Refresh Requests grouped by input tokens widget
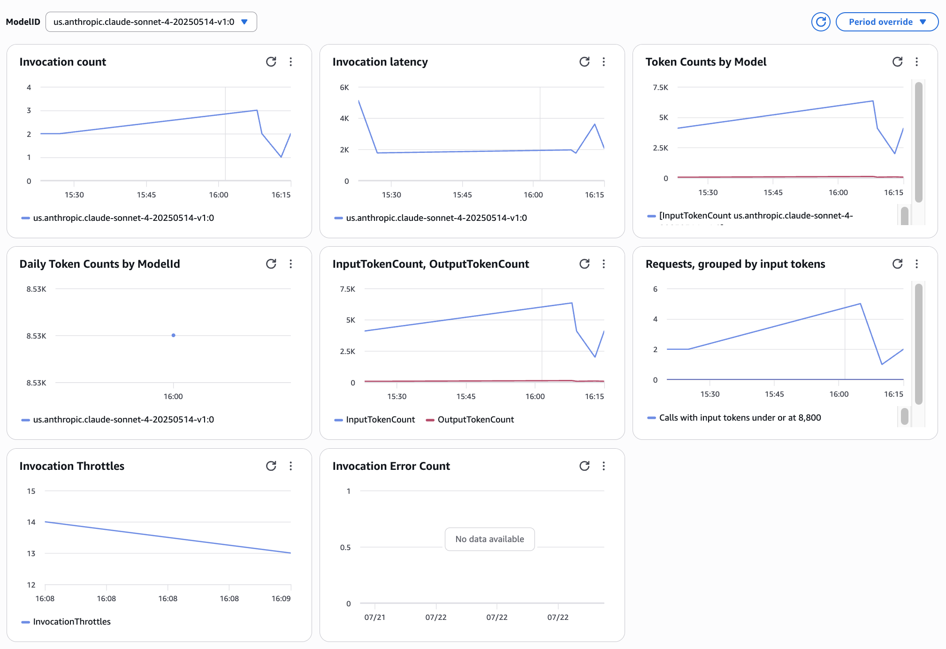Screen dimensions: 946x649 [897, 264]
